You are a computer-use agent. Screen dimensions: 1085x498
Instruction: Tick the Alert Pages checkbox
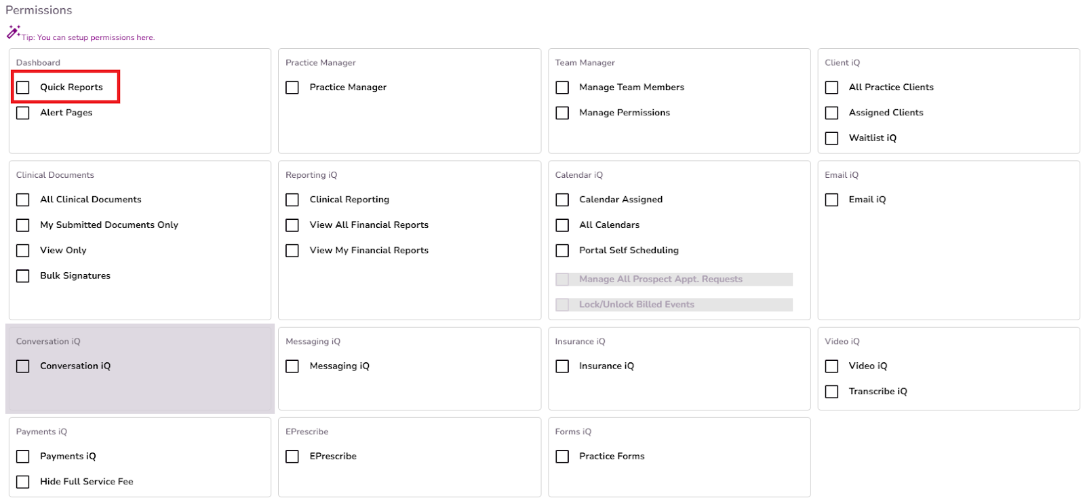(x=23, y=113)
